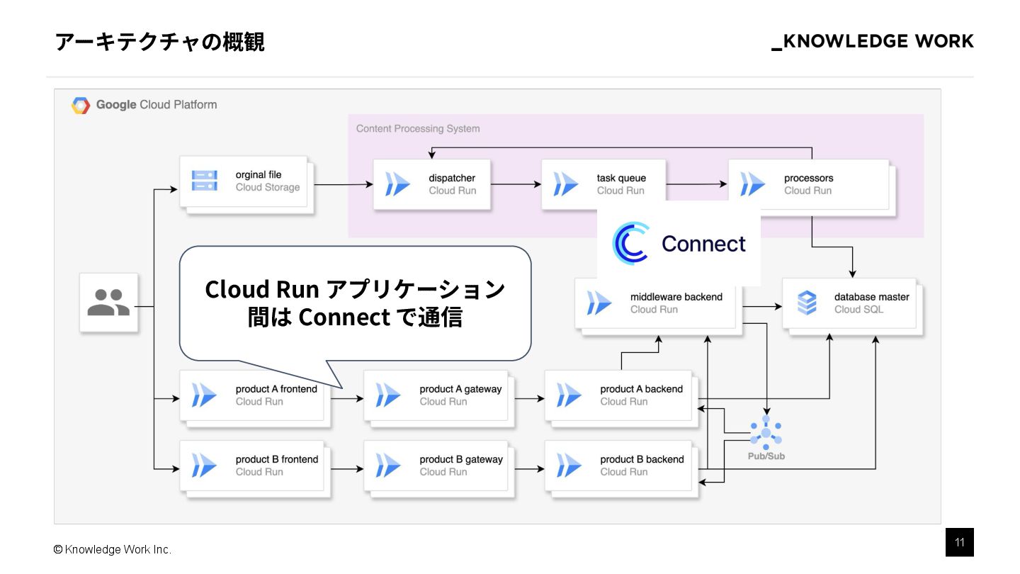
Task: Click the product B gateway Cloud Run icon
Action: click(x=388, y=466)
